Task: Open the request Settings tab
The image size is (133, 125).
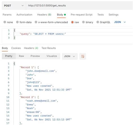Action: click(113, 15)
